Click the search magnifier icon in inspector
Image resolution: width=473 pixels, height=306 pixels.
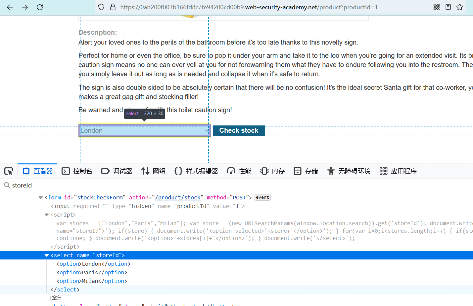coord(7,186)
